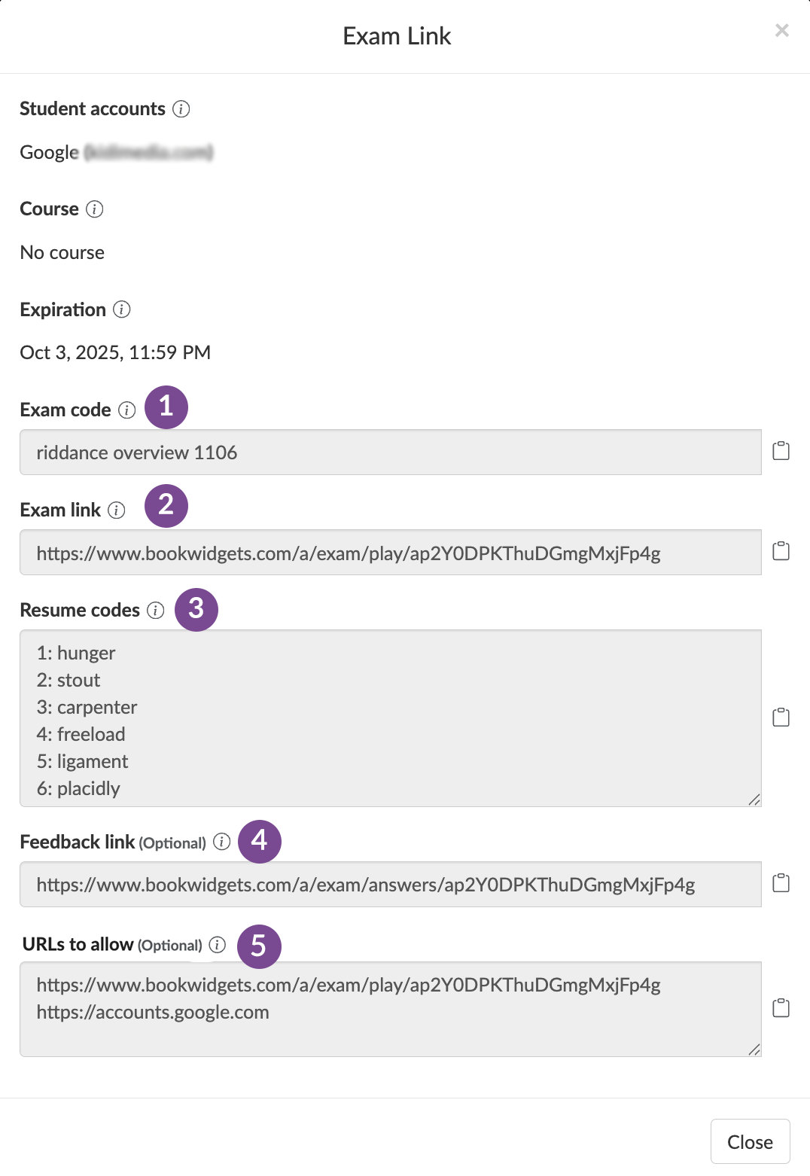Show info about the Exam code
The height and width of the screenshot is (1176, 810).
(x=127, y=410)
